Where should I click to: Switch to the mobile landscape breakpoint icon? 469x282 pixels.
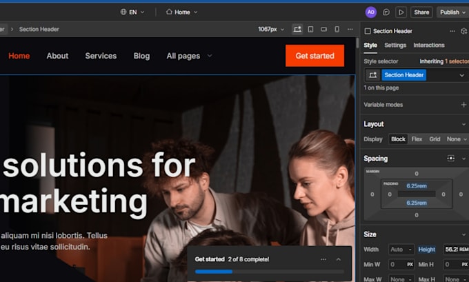323,30
